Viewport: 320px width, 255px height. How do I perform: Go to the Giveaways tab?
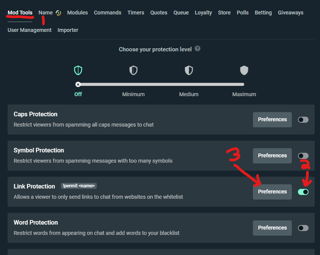[x=291, y=13]
